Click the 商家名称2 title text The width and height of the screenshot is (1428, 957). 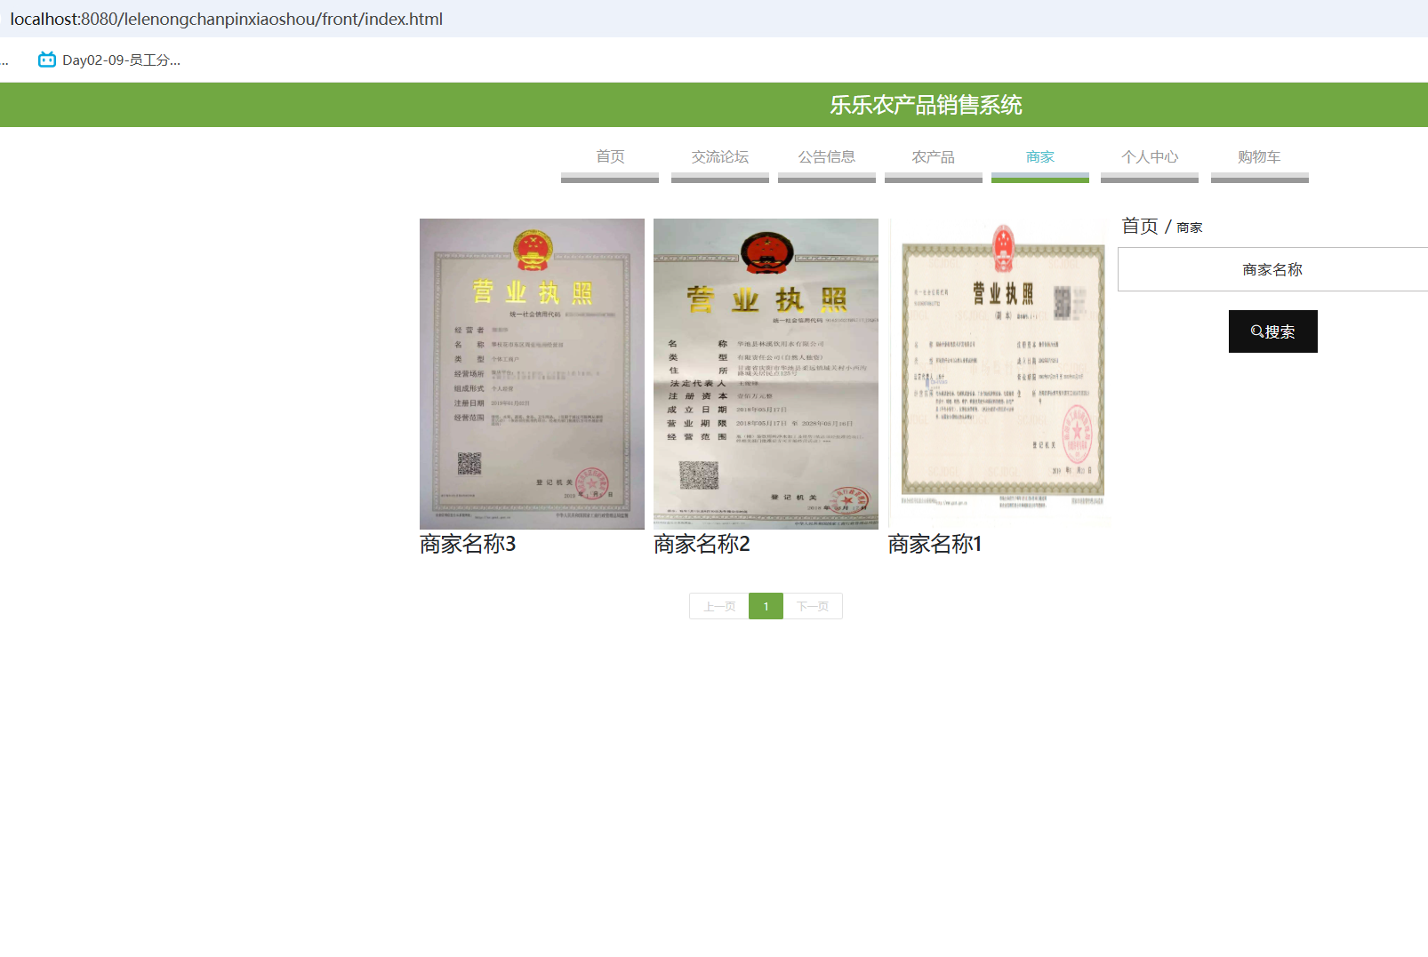coord(702,544)
